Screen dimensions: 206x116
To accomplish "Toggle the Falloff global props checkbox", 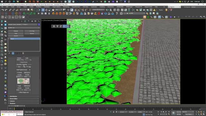I will click(x=30, y=70).
